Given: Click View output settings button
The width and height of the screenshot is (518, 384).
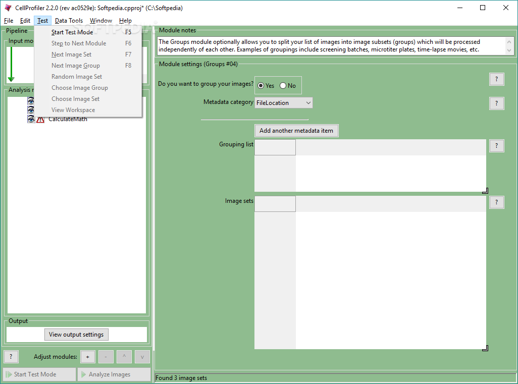Looking at the screenshot, I should [x=76, y=335].
